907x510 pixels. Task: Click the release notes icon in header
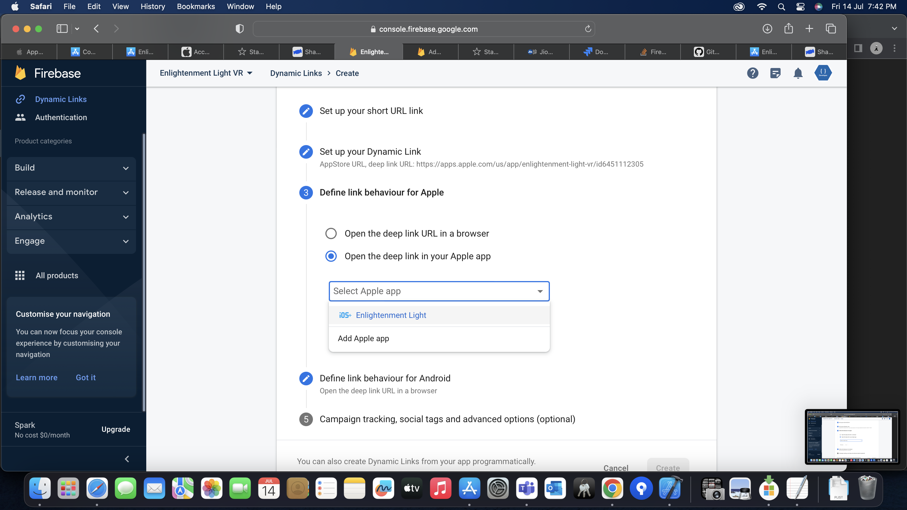(x=775, y=73)
